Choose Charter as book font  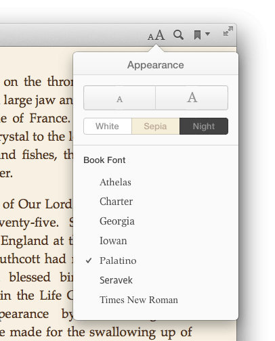coord(117,202)
